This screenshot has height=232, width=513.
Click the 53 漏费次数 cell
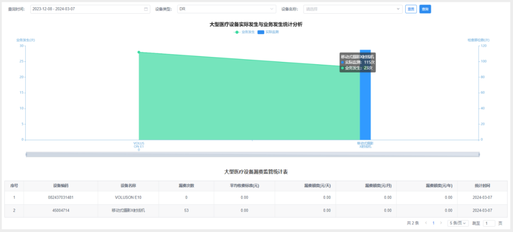tap(186, 211)
